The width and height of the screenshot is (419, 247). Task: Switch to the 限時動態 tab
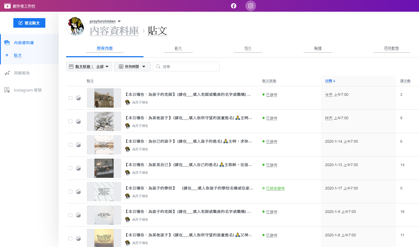click(x=391, y=48)
